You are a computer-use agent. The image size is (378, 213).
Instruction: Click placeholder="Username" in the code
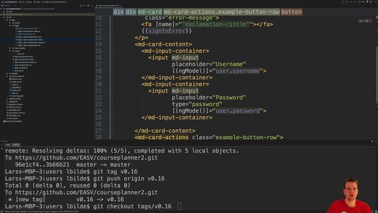tap(208, 64)
